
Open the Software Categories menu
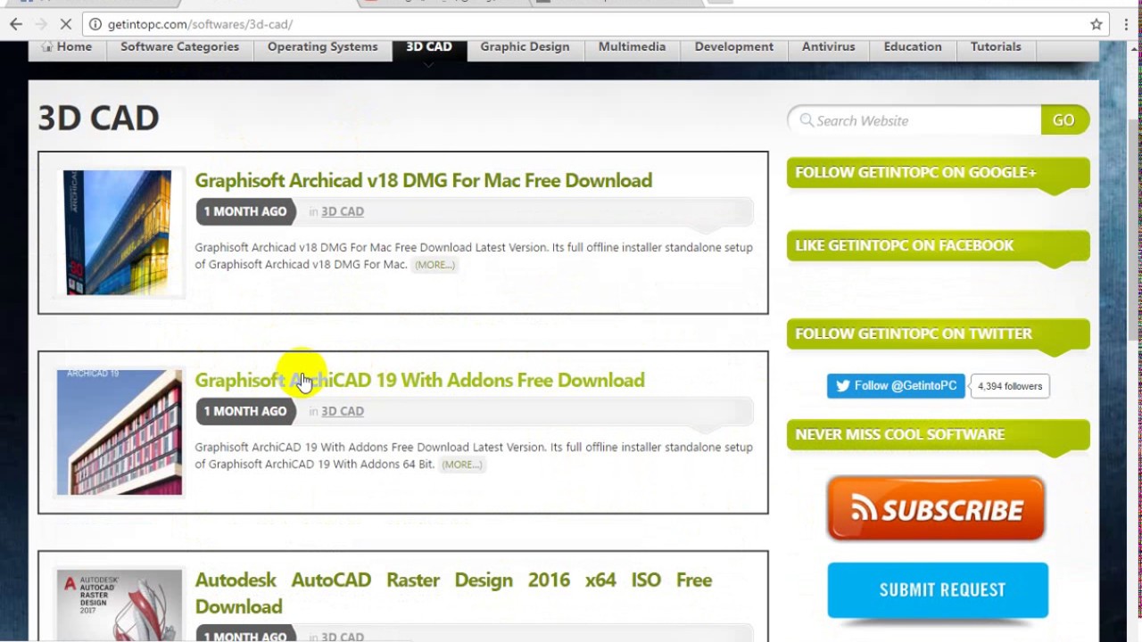click(x=179, y=46)
